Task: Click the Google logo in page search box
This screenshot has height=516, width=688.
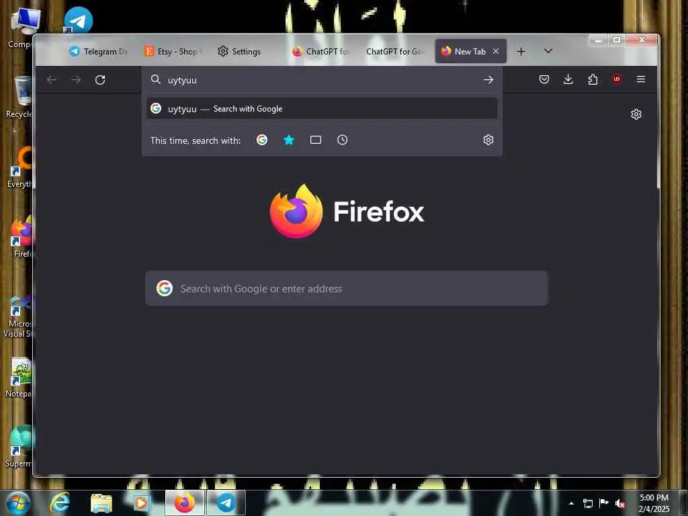Action: pyautogui.click(x=165, y=288)
